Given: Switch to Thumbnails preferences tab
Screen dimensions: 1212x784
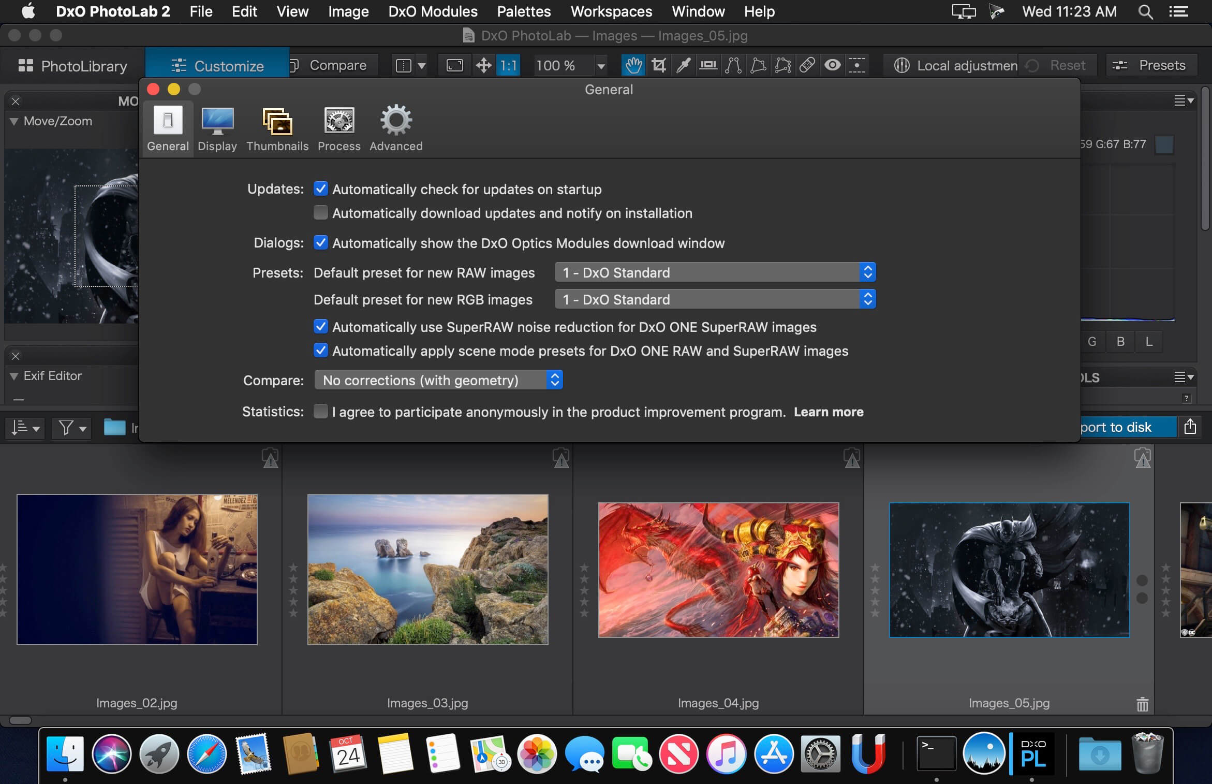Looking at the screenshot, I should tap(277, 129).
